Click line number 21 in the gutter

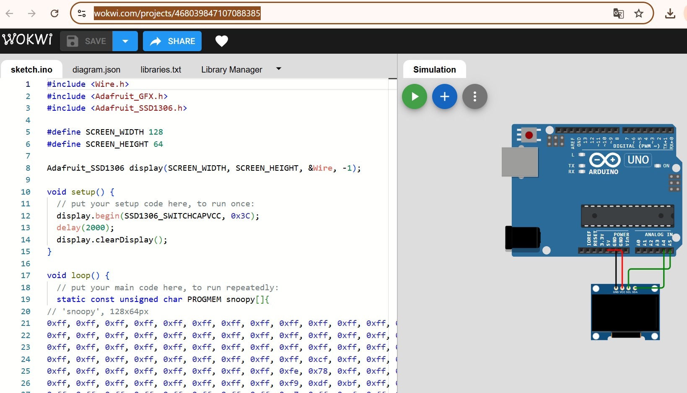click(26, 323)
